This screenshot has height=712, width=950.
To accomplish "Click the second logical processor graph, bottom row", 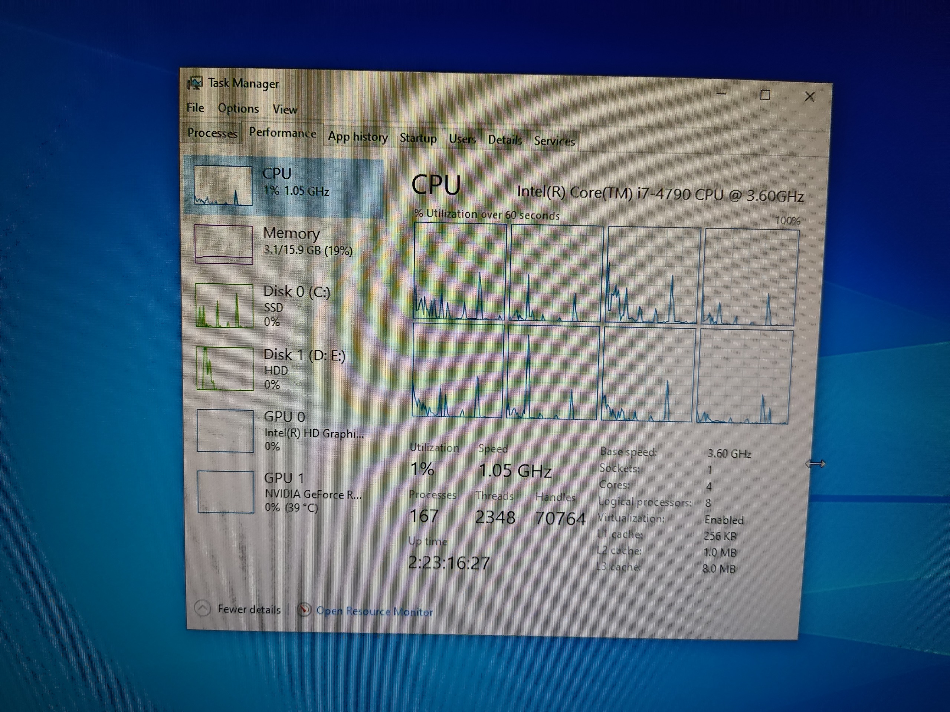I will (x=553, y=373).
